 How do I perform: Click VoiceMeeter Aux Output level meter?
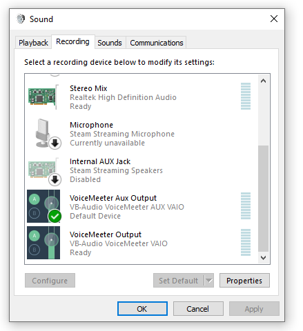(246, 205)
